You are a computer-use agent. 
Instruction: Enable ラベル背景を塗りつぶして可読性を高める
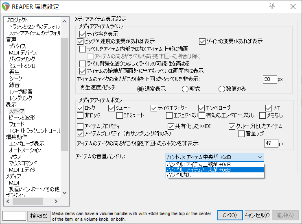coord(83,64)
